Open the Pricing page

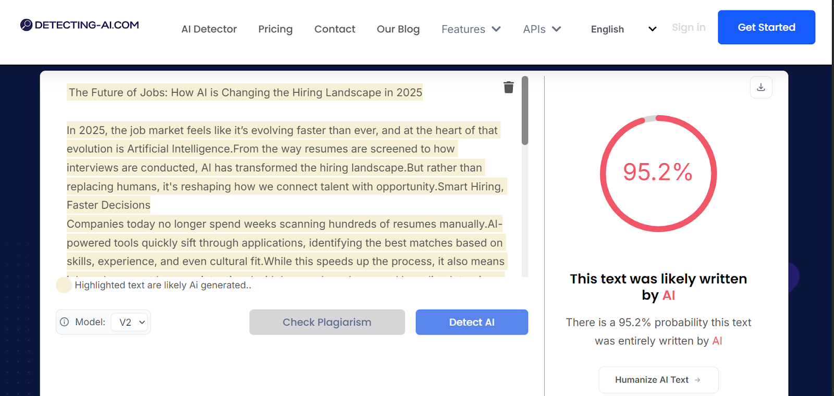tap(275, 29)
